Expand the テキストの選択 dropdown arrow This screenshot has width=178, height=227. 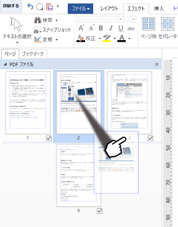17,42
